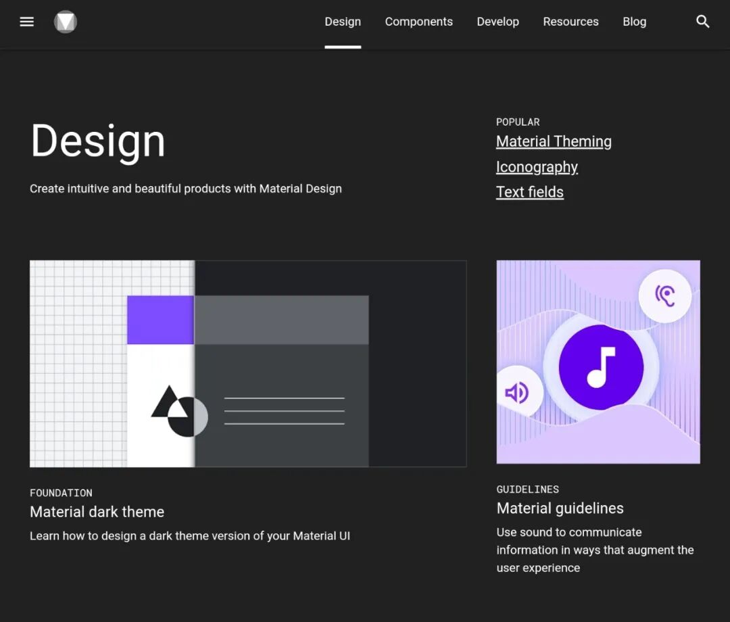
Task: Click the large Design page heading
Action: pos(98,141)
